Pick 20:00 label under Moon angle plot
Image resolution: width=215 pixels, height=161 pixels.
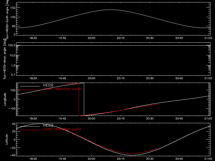[91, 78]
